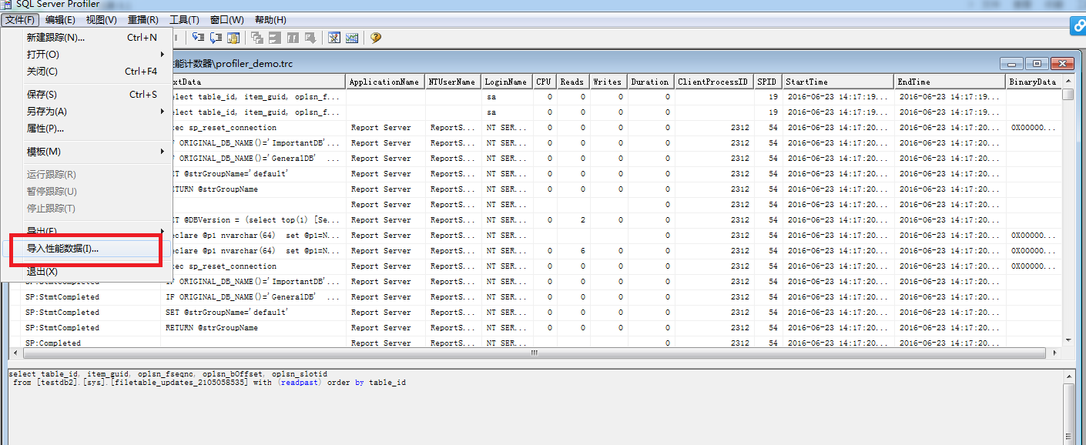Image resolution: width=1086 pixels, height=445 pixels.
Task: Click the grayed pause-style toolbar icon
Action: (293, 38)
